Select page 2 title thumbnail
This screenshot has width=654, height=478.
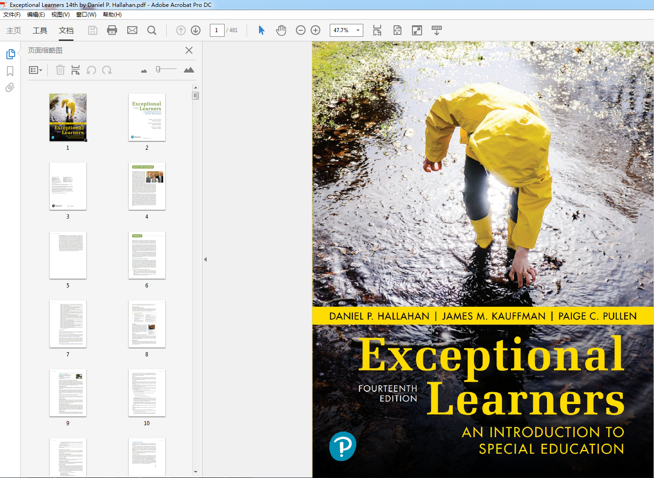click(x=147, y=118)
